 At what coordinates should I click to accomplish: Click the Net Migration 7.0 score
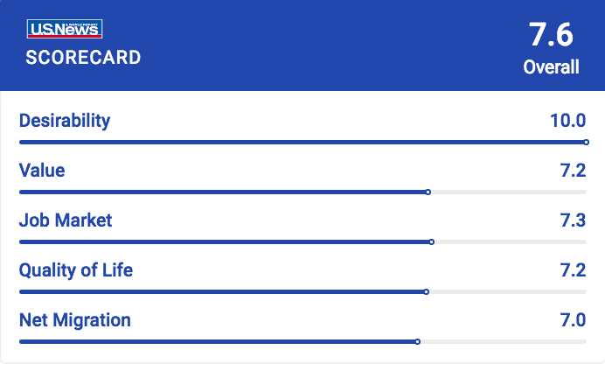573,319
